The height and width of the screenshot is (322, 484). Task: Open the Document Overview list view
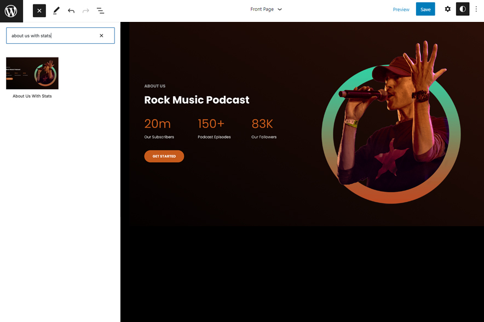(x=100, y=10)
